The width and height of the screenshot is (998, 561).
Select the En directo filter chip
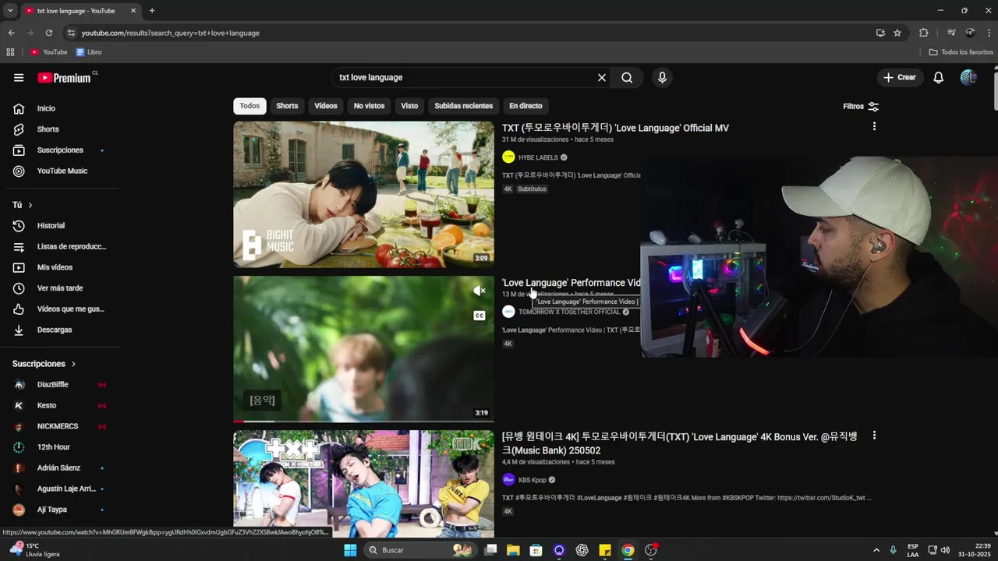click(x=526, y=106)
